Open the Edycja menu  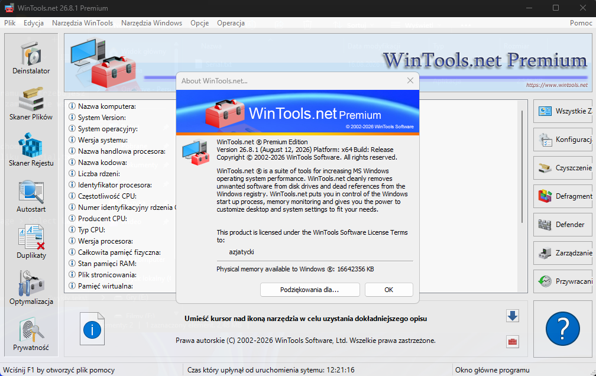pyautogui.click(x=34, y=23)
